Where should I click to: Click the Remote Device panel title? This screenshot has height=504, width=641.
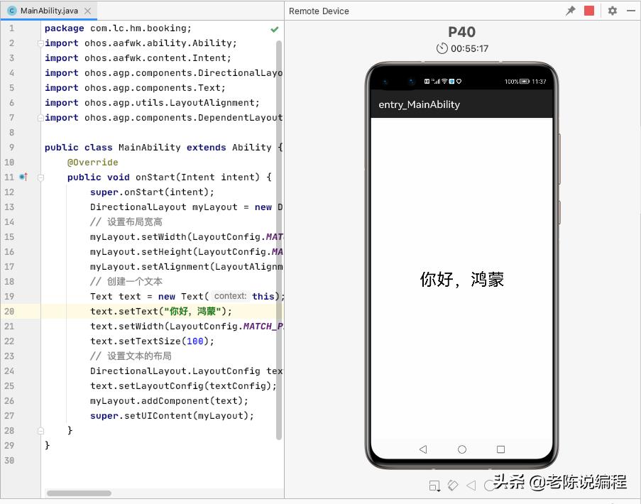318,11
